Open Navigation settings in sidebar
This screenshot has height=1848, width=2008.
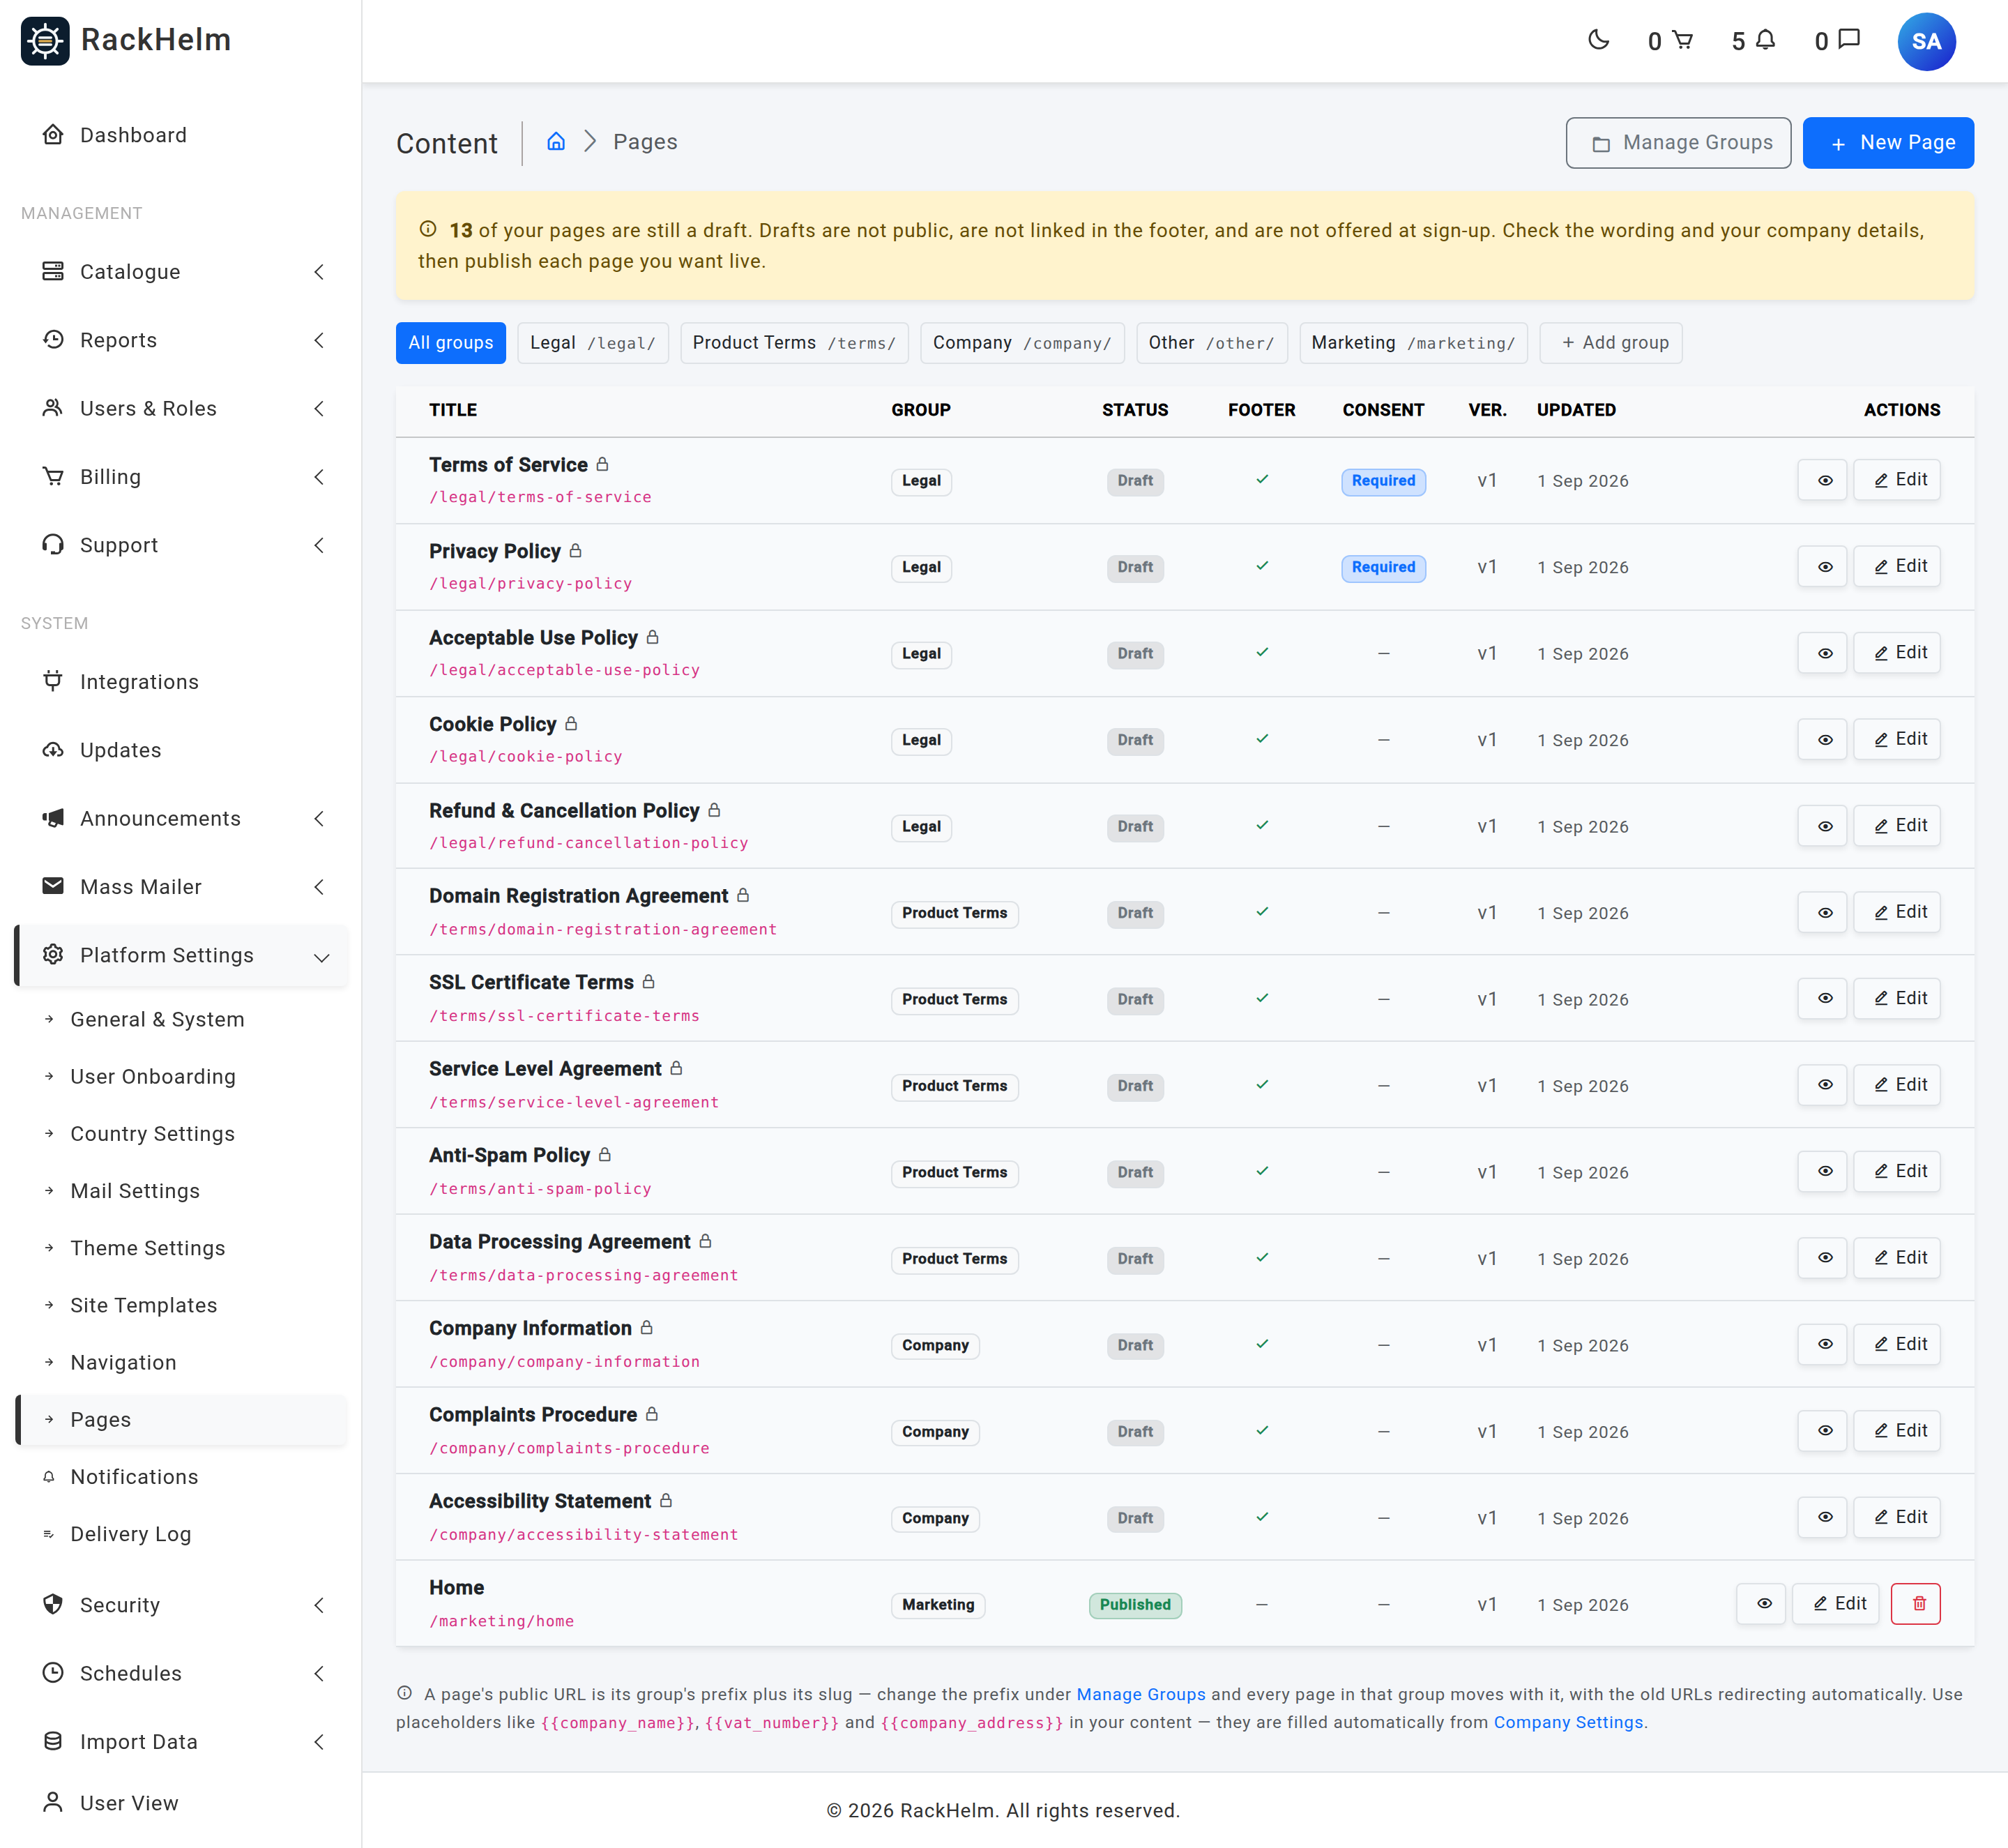point(181,1363)
